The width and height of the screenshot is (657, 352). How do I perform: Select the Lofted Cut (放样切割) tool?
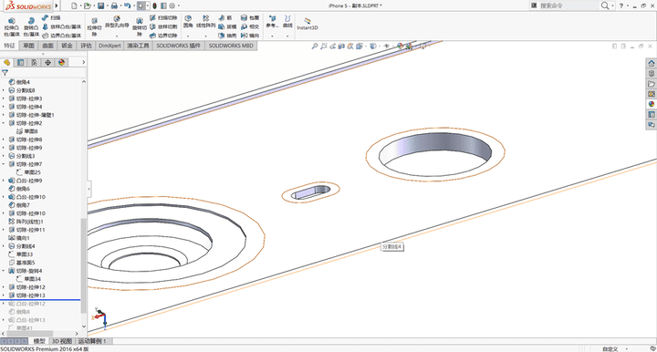click(x=163, y=26)
